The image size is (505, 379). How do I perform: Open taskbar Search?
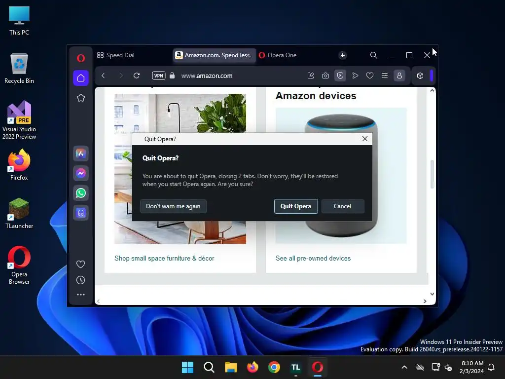pyautogui.click(x=209, y=367)
